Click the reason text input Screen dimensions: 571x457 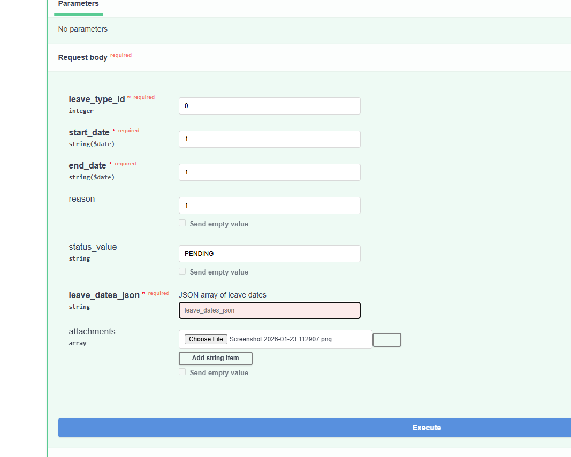[269, 205]
